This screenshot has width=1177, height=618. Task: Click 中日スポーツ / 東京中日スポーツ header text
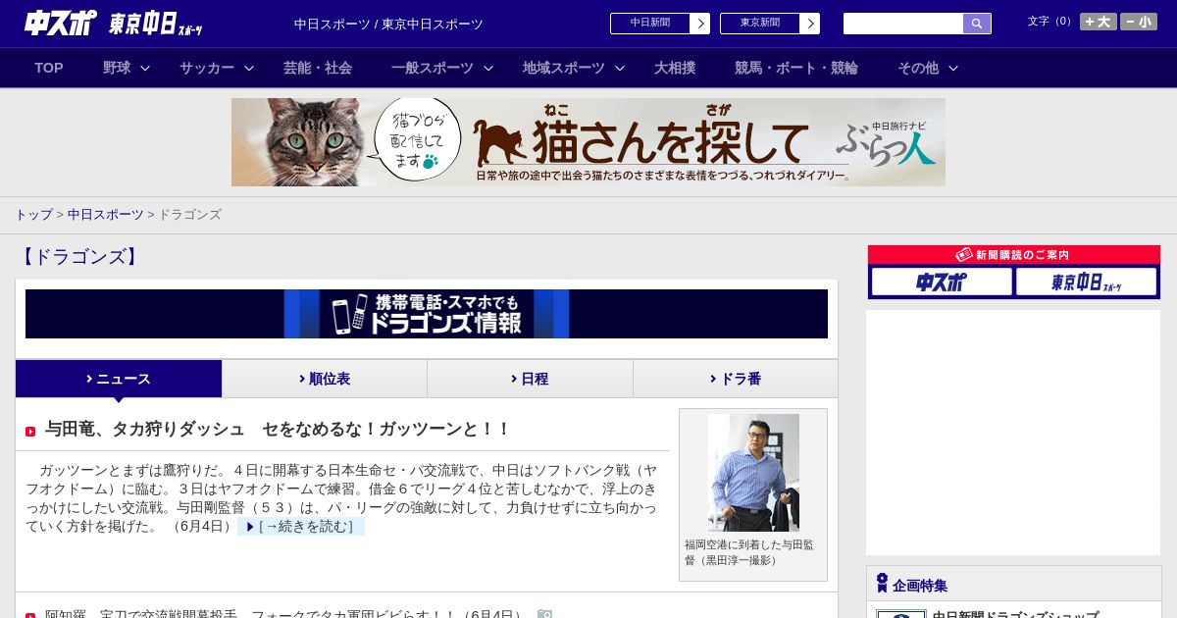point(388,24)
